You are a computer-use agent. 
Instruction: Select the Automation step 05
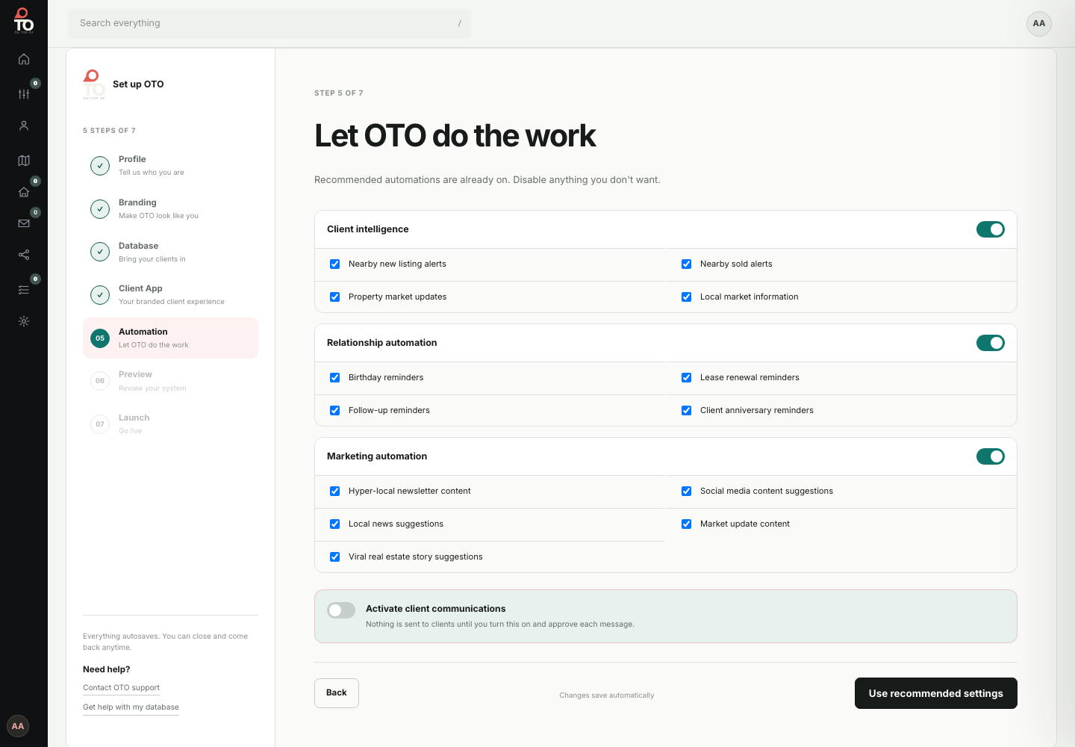point(170,338)
